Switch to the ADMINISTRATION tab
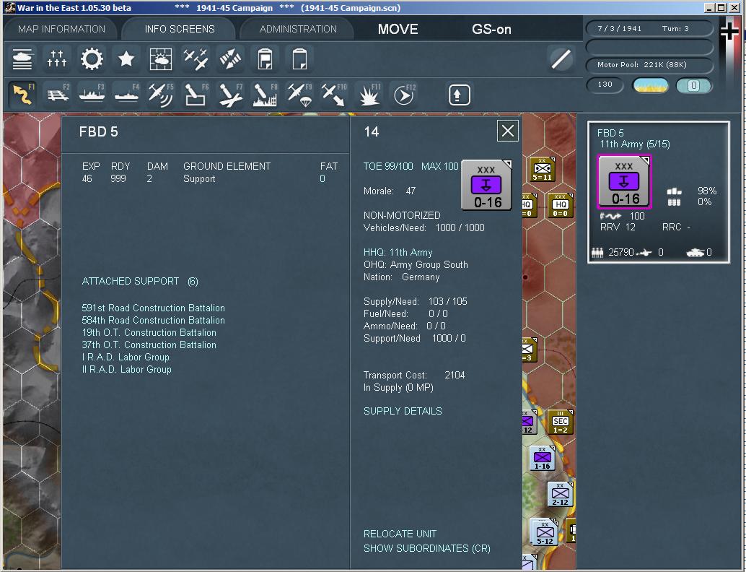The width and height of the screenshot is (746, 572). pyautogui.click(x=298, y=29)
